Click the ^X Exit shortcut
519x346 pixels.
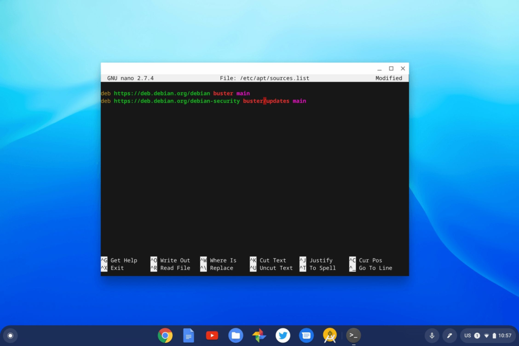point(112,268)
